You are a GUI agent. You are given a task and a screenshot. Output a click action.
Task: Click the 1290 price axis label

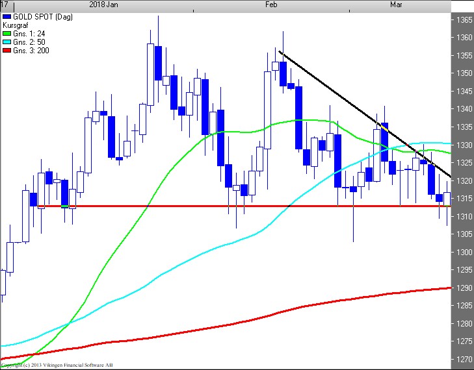tap(464, 288)
